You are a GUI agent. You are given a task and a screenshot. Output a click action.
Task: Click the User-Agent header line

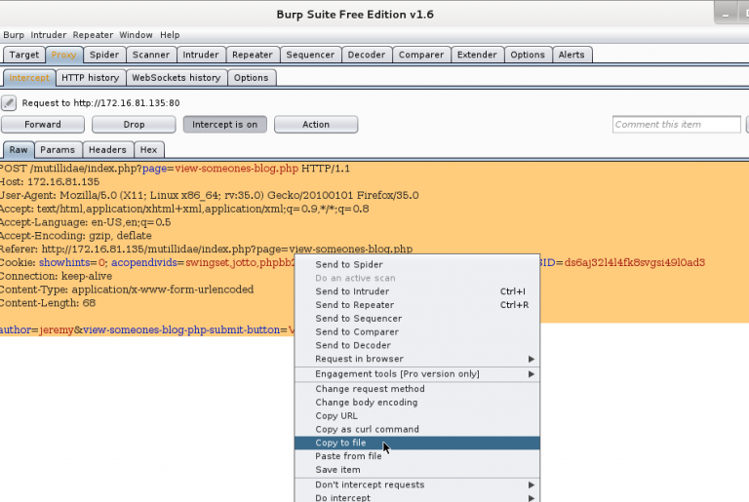210,195
